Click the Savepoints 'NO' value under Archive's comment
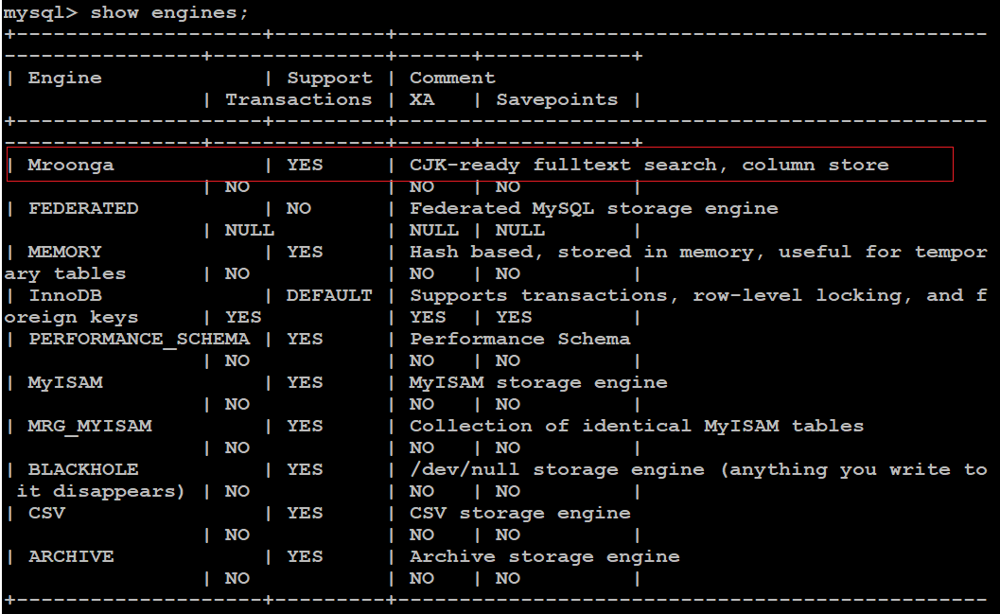 (508, 578)
